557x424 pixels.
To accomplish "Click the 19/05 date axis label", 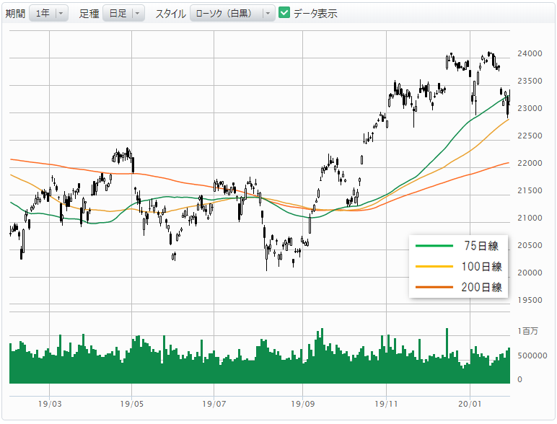I will pyautogui.click(x=132, y=404).
